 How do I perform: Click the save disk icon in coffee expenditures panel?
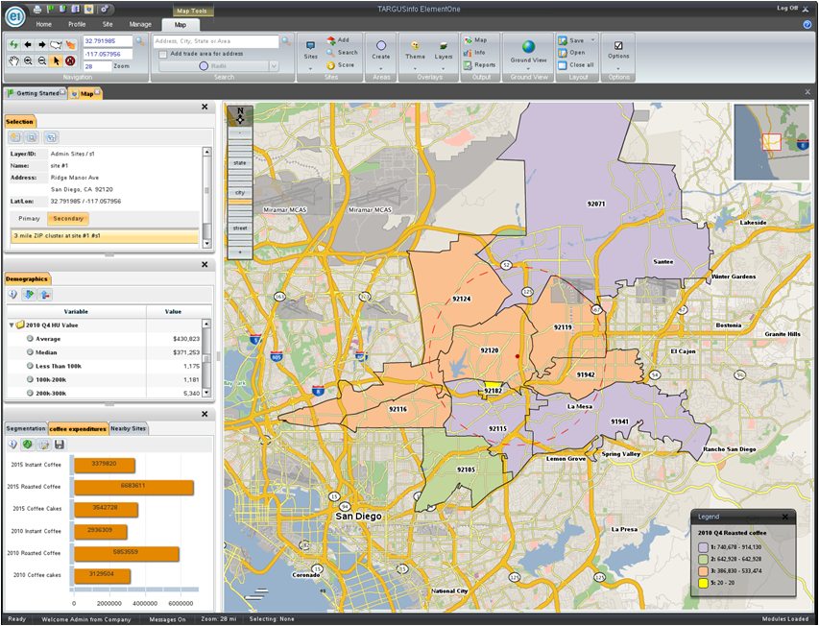[60, 445]
